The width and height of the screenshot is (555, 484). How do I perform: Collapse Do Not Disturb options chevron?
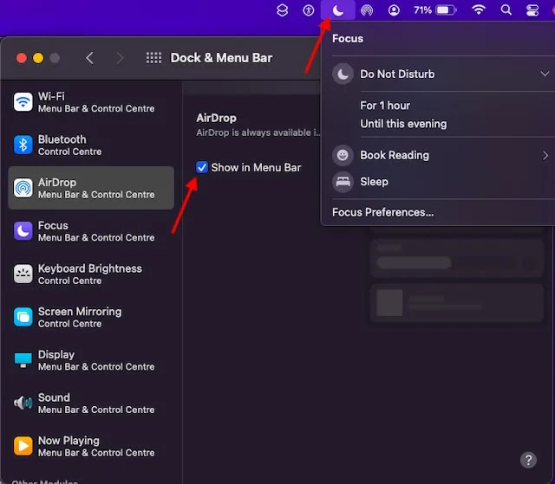click(x=545, y=74)
